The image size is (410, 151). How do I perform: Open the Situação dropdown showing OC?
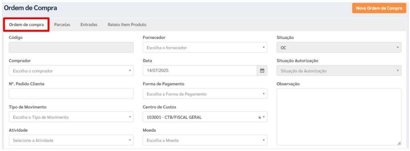pyautogui.click(x=339, y=48)
